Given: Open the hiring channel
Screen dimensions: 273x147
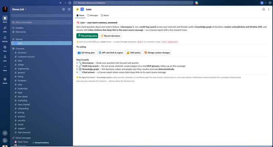Looking at the screenshot, I should pyautogui.click(x=41, y=76).
